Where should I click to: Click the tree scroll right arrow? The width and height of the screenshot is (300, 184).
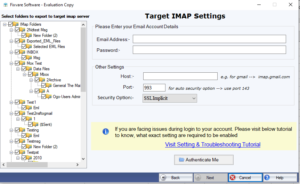pos(78,165)
